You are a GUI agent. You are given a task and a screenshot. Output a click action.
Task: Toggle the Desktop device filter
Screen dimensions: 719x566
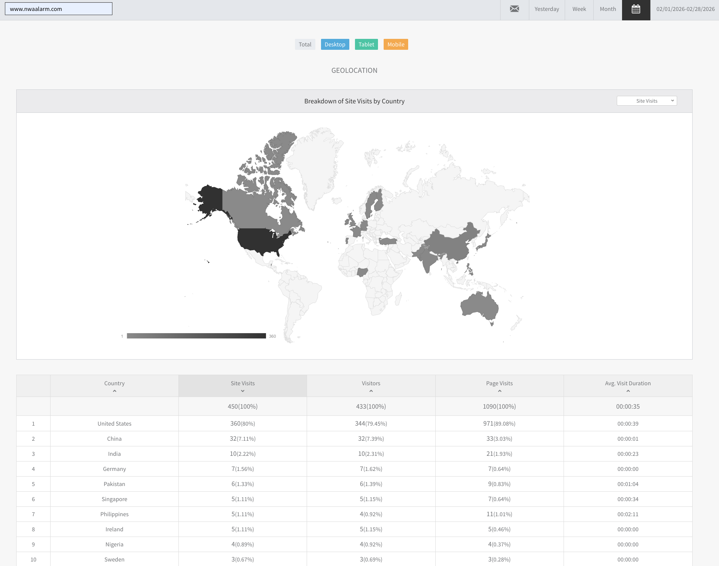pyautogui.click(x=335, y=45)
